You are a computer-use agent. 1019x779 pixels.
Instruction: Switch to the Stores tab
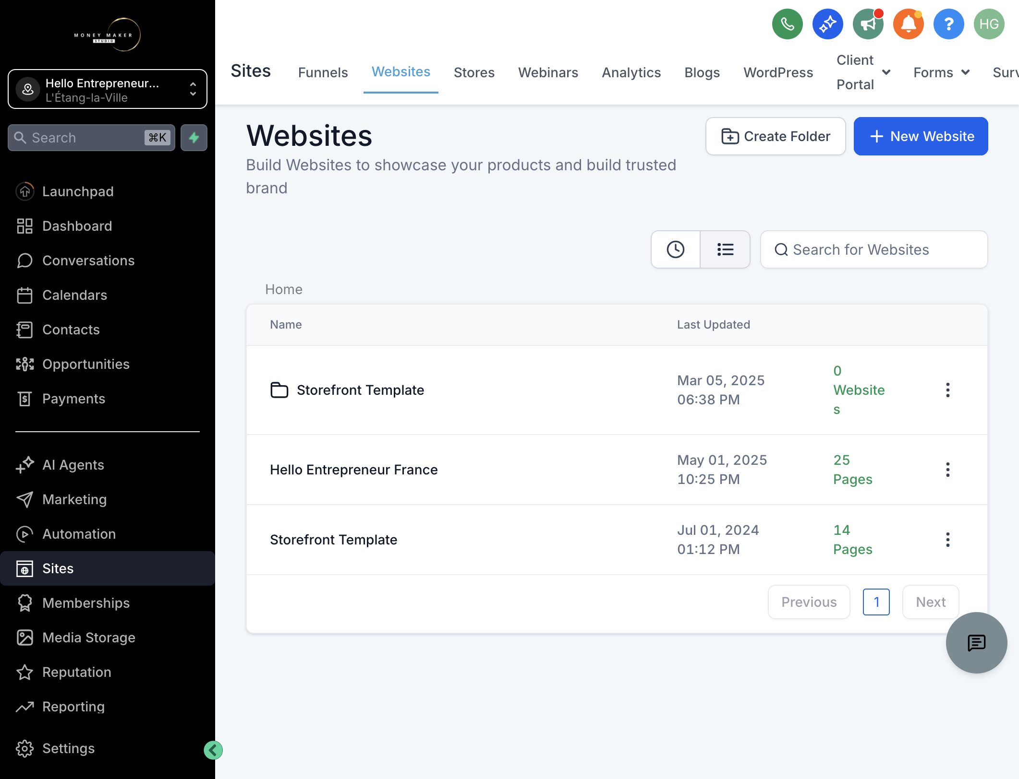474,72
